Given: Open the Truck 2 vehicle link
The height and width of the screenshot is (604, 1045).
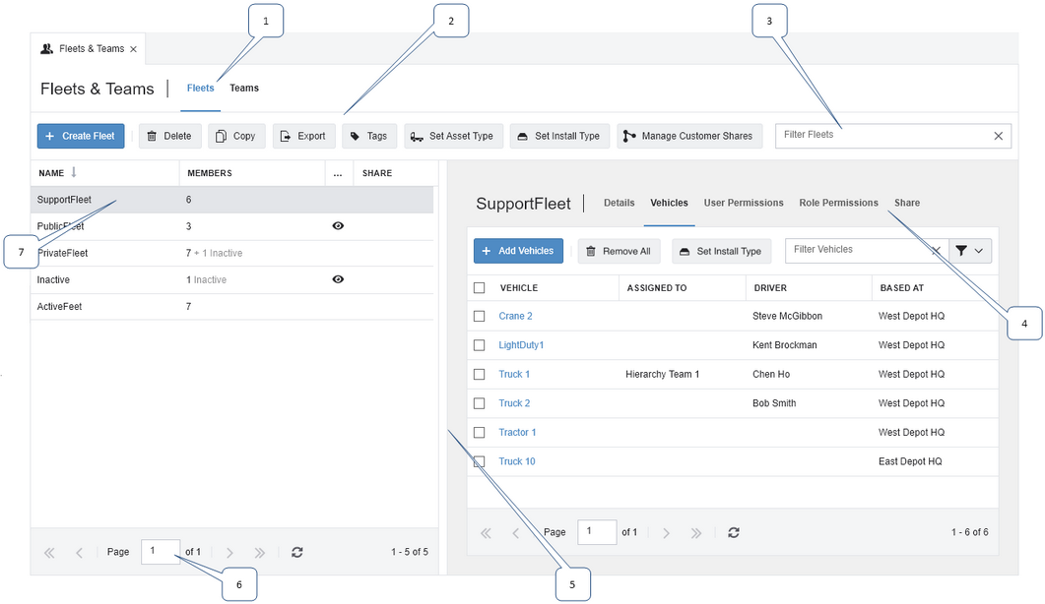Looking at the screenshot, I should 514,403.
